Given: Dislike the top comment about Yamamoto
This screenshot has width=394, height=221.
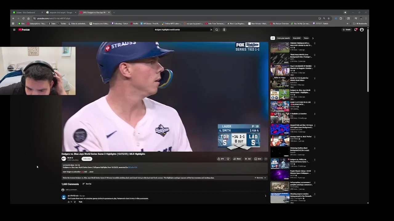Looking at the screenshot, I should pyautogui.click(x=74, y=202).
